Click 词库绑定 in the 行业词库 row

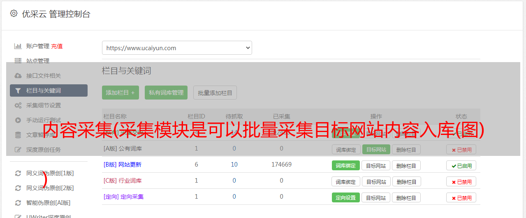tap(346, 182)
